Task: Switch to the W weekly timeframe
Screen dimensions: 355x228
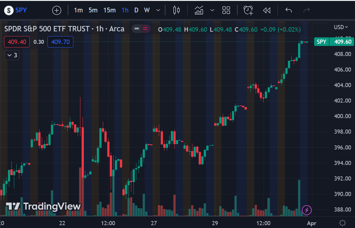Action: (147, 10)
